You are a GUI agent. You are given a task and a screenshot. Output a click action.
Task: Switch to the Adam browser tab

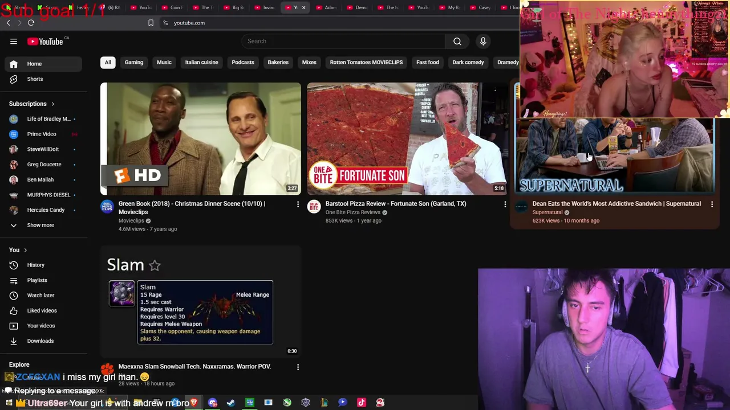click(x=326, y=7)
